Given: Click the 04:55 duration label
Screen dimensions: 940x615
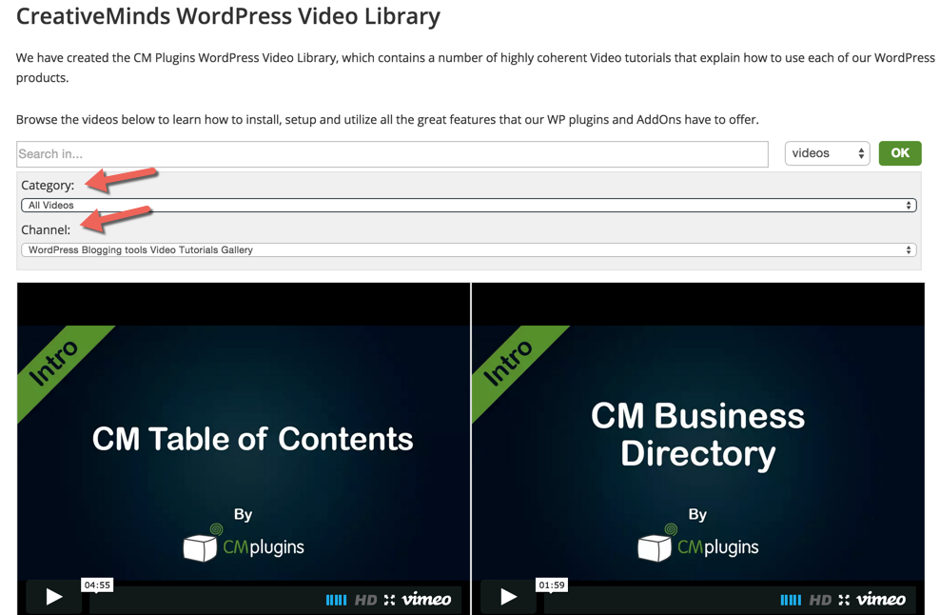Looking at the screenshot, I should pos(97,585).
